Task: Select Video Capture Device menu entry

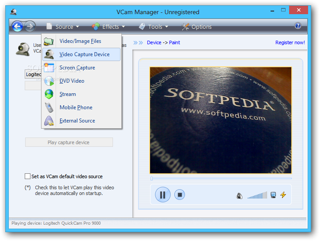Action: tap(81, 54)
